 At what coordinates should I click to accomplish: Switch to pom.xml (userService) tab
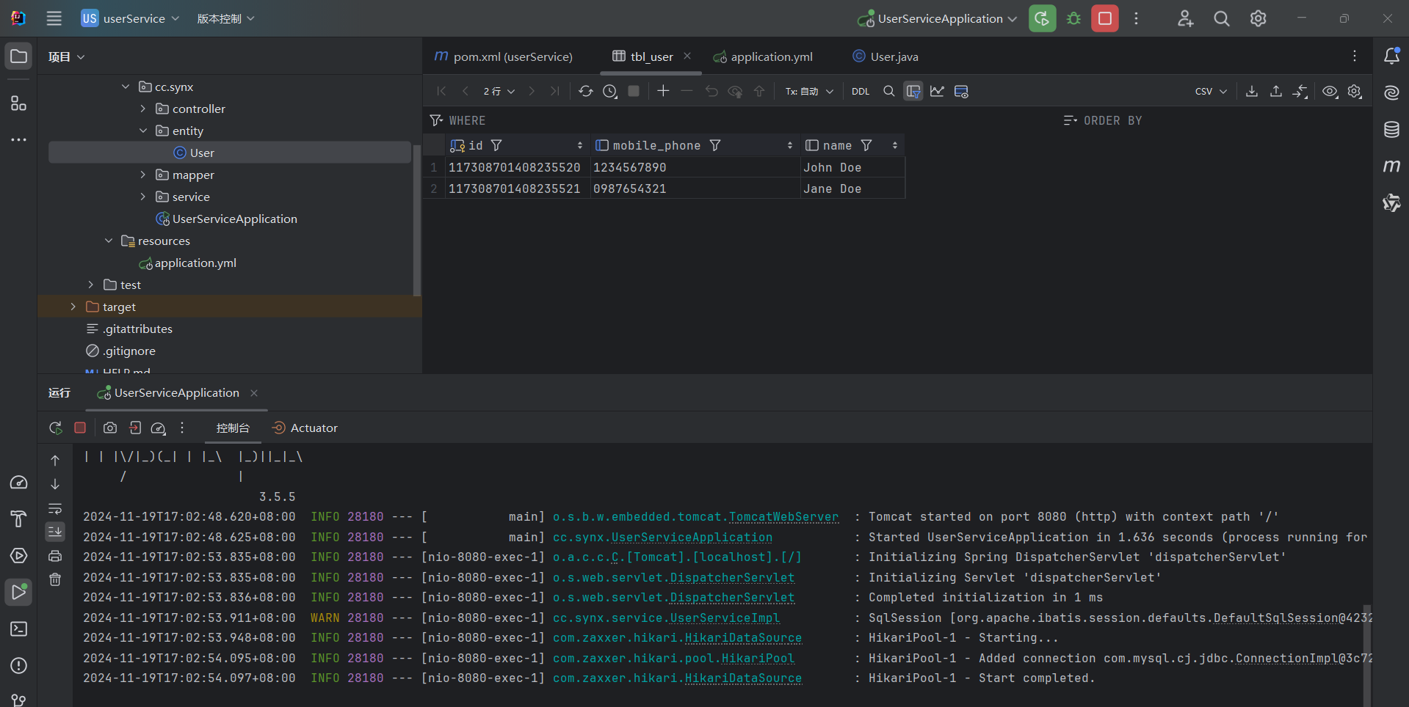pos(504,56)
